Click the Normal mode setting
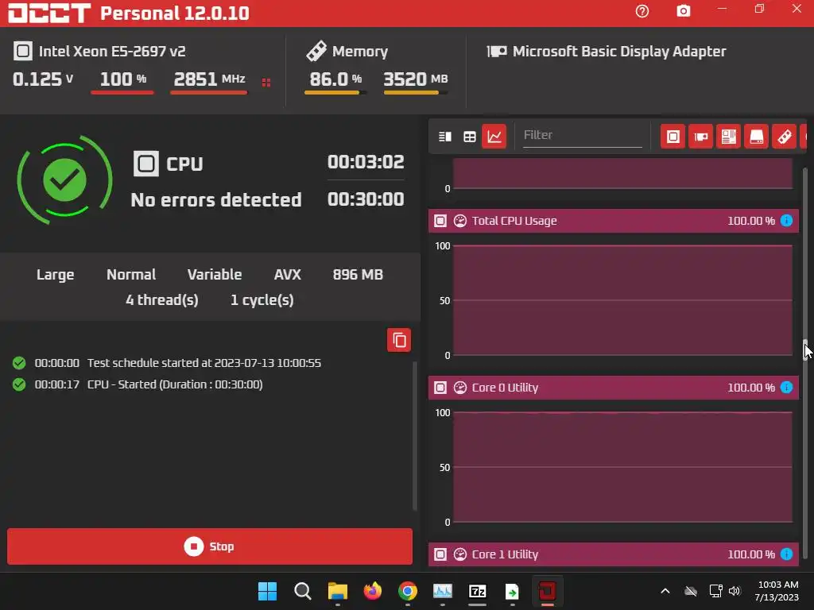The image size is (814, 610). [131, 274]
